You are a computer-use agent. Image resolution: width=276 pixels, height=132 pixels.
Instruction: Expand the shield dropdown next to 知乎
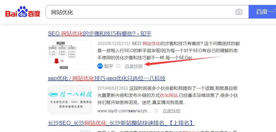point(119,66)
